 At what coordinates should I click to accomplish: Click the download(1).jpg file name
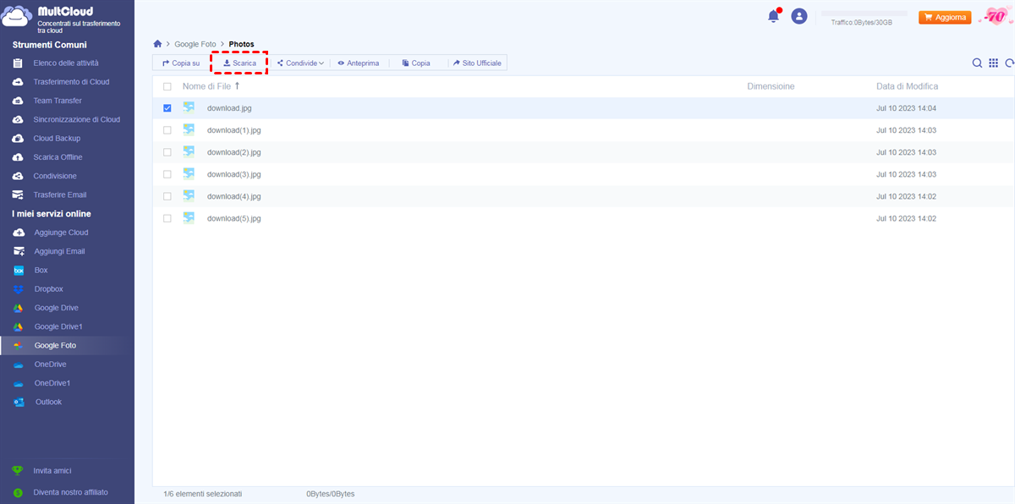click(234, 130)
